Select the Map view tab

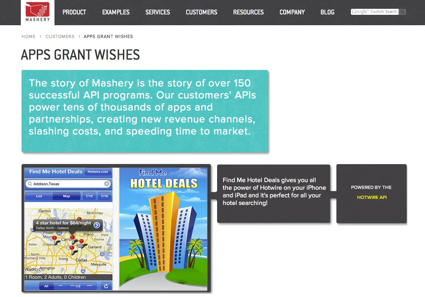click(66, 196)
